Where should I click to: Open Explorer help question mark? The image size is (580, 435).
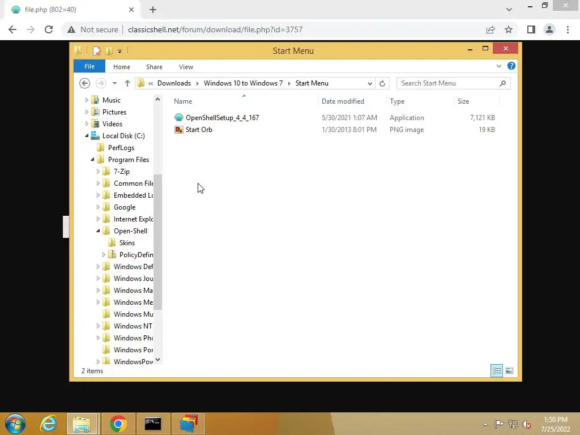click(x=511, y=66)
